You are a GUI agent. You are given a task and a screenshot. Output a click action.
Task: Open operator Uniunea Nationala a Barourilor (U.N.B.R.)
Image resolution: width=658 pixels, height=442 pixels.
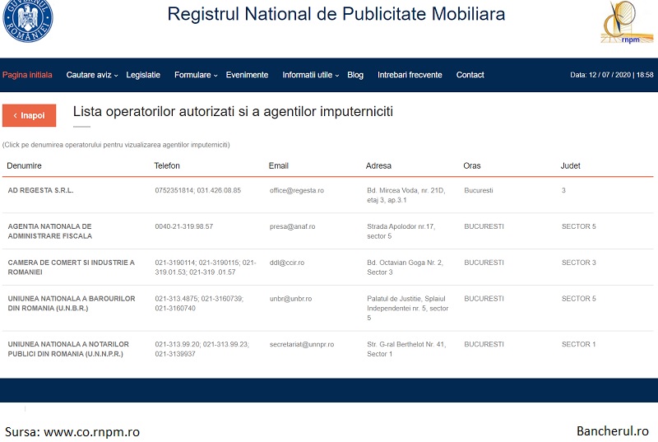coord(72,303)
